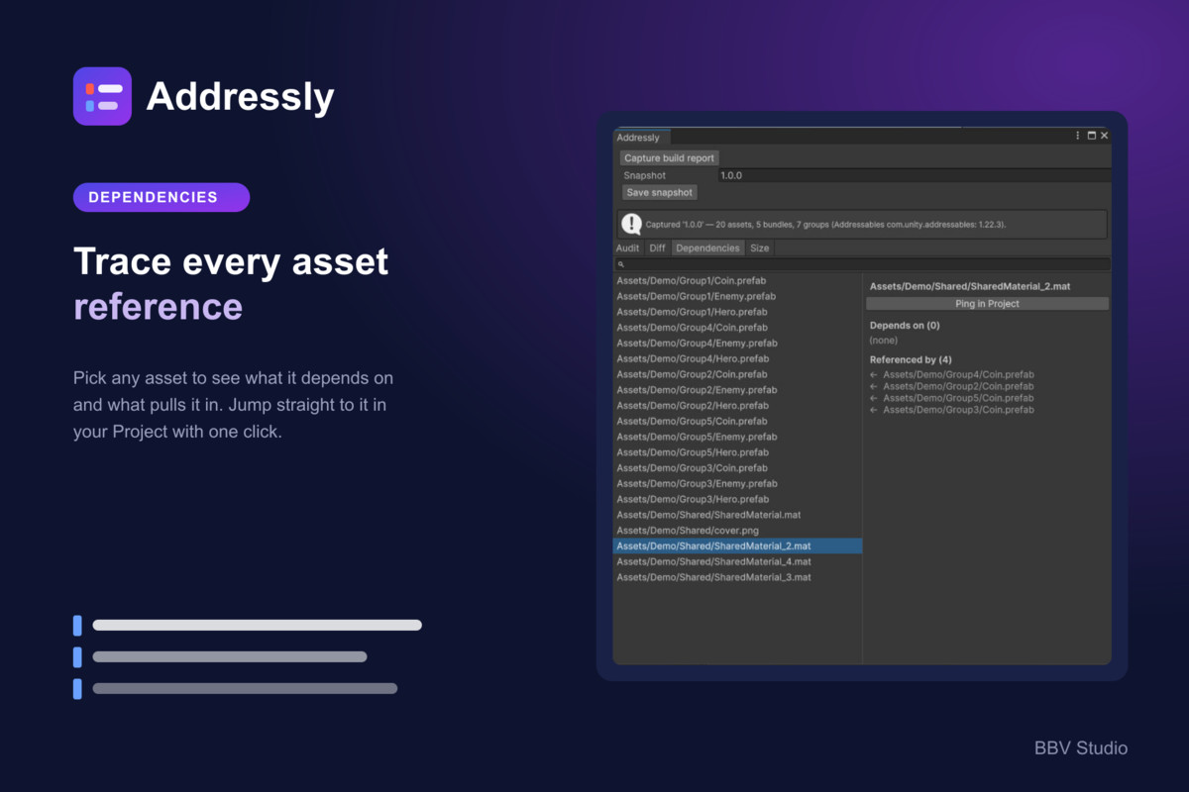This screenshot has width=1189, height=792.
Task: Select Assets/Demo/Shared/cover.png in the list
Action: 737,531
